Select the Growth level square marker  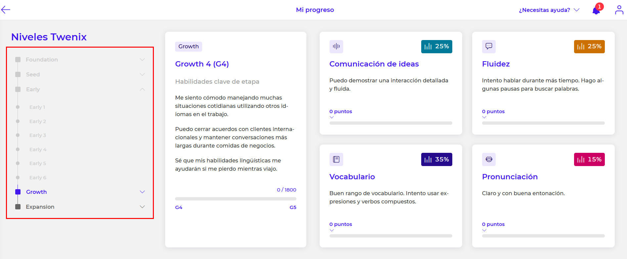18,192
